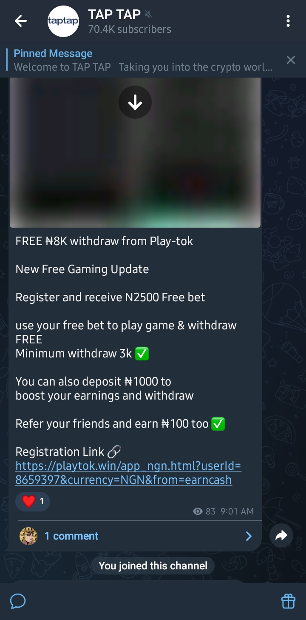Tap the muted speaker icon beside title
This screenshot has width=306, height=620.
pos(148,15)
